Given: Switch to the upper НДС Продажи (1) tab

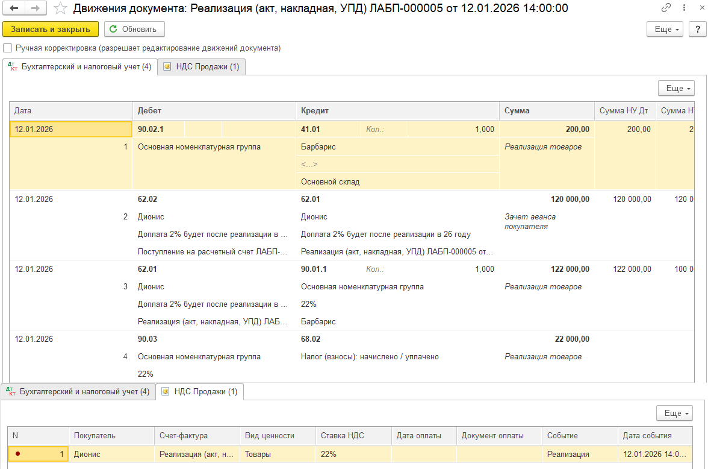Looking at the screenshot, I should (202, 67).
